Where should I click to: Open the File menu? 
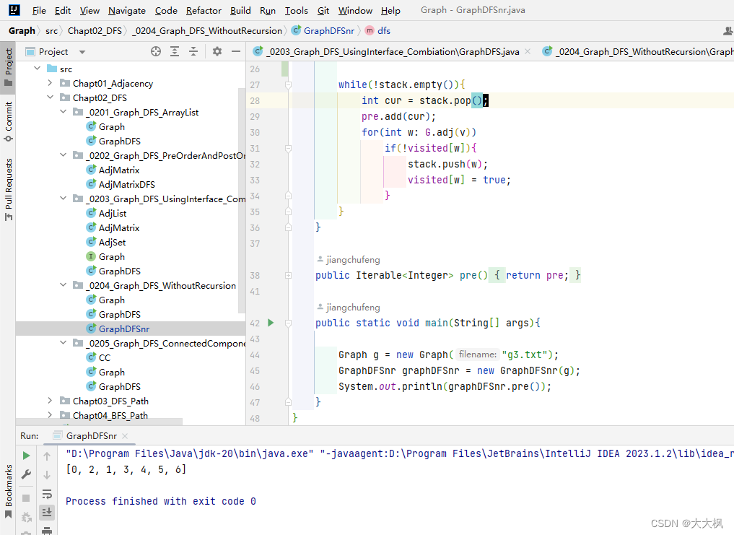[x=39, y=10]
